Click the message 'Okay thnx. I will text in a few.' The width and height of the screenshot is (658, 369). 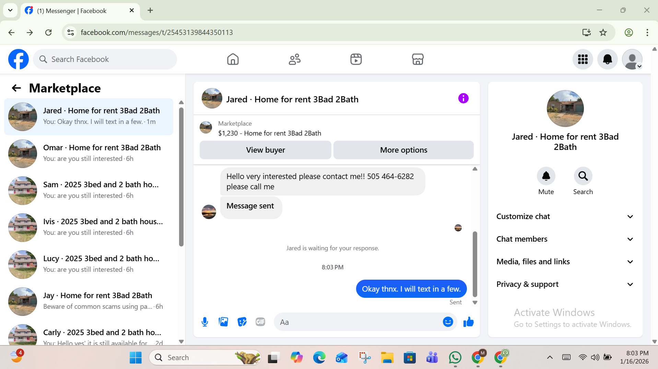(x=411, y=289)
